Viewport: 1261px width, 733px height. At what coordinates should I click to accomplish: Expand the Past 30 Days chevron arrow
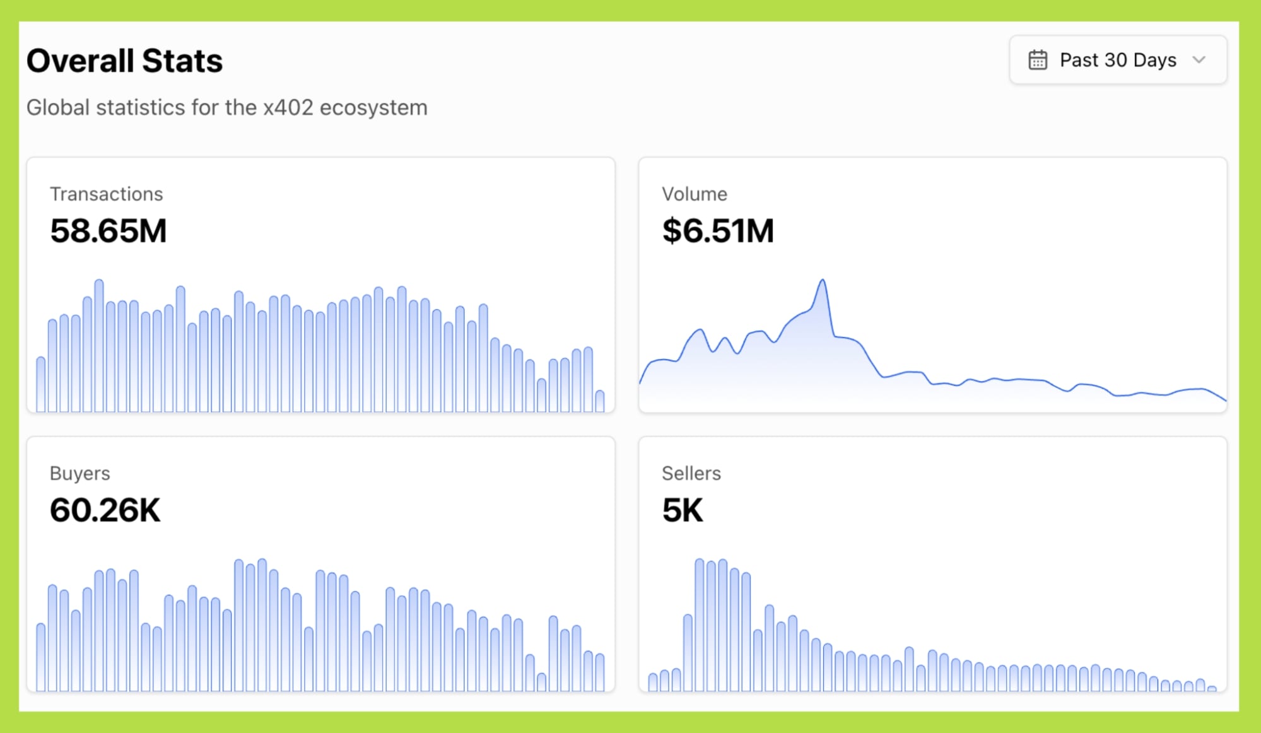pyautogui.click(x=1199, y=60)
